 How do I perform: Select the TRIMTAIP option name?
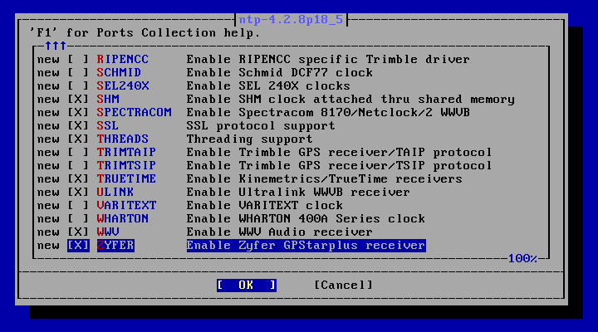[x=126, y=153]
